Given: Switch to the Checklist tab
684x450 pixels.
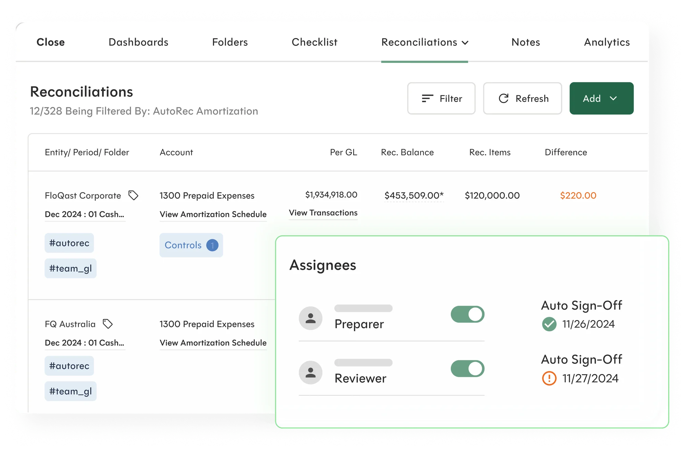Looking at the screenshot, I should tap(314, 42).
